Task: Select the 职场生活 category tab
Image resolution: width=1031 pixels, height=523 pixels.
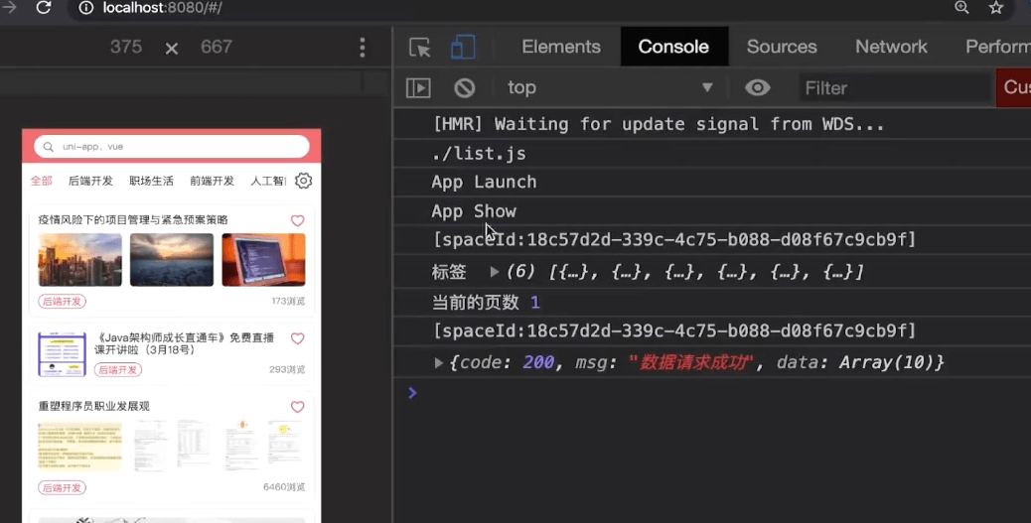Action: pos(151,181)
